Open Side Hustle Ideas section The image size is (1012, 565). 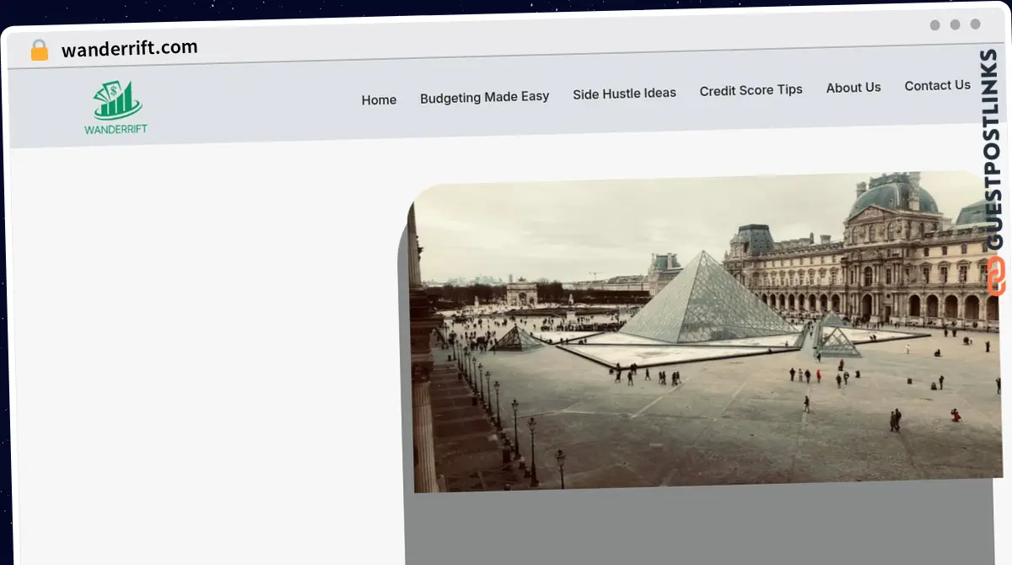pos(624,94)
